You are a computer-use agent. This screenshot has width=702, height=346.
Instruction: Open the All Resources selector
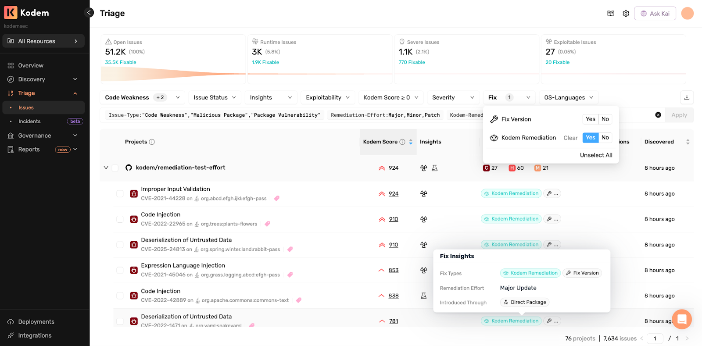(43, 41)
